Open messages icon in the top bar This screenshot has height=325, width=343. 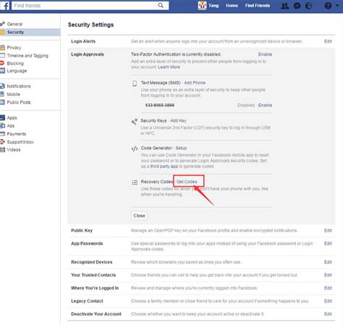point(297,6)
